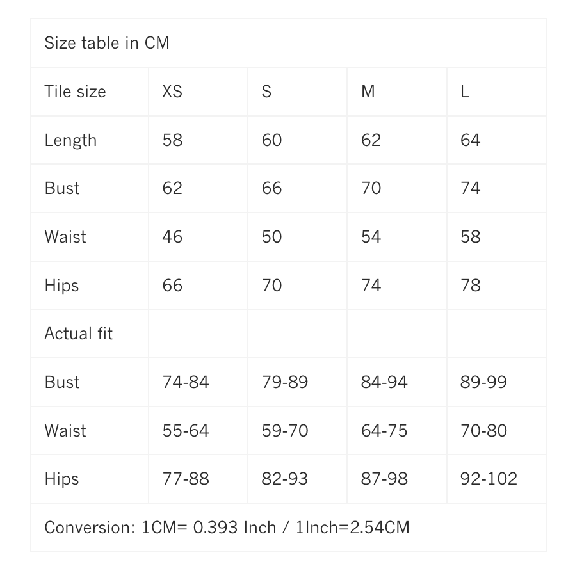
Task: Click the XS column header
Action: pyautogui.click(x=172, y=92)
